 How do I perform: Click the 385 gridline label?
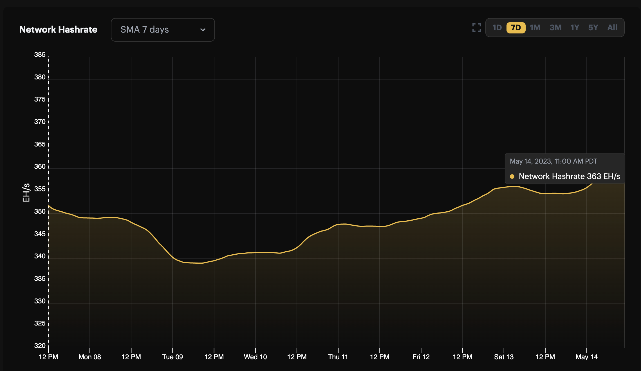[x=40, y=55]
